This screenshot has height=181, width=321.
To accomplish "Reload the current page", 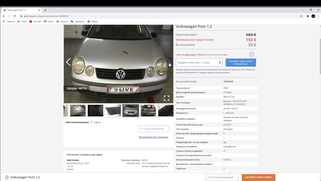I will tap(15, 16).
